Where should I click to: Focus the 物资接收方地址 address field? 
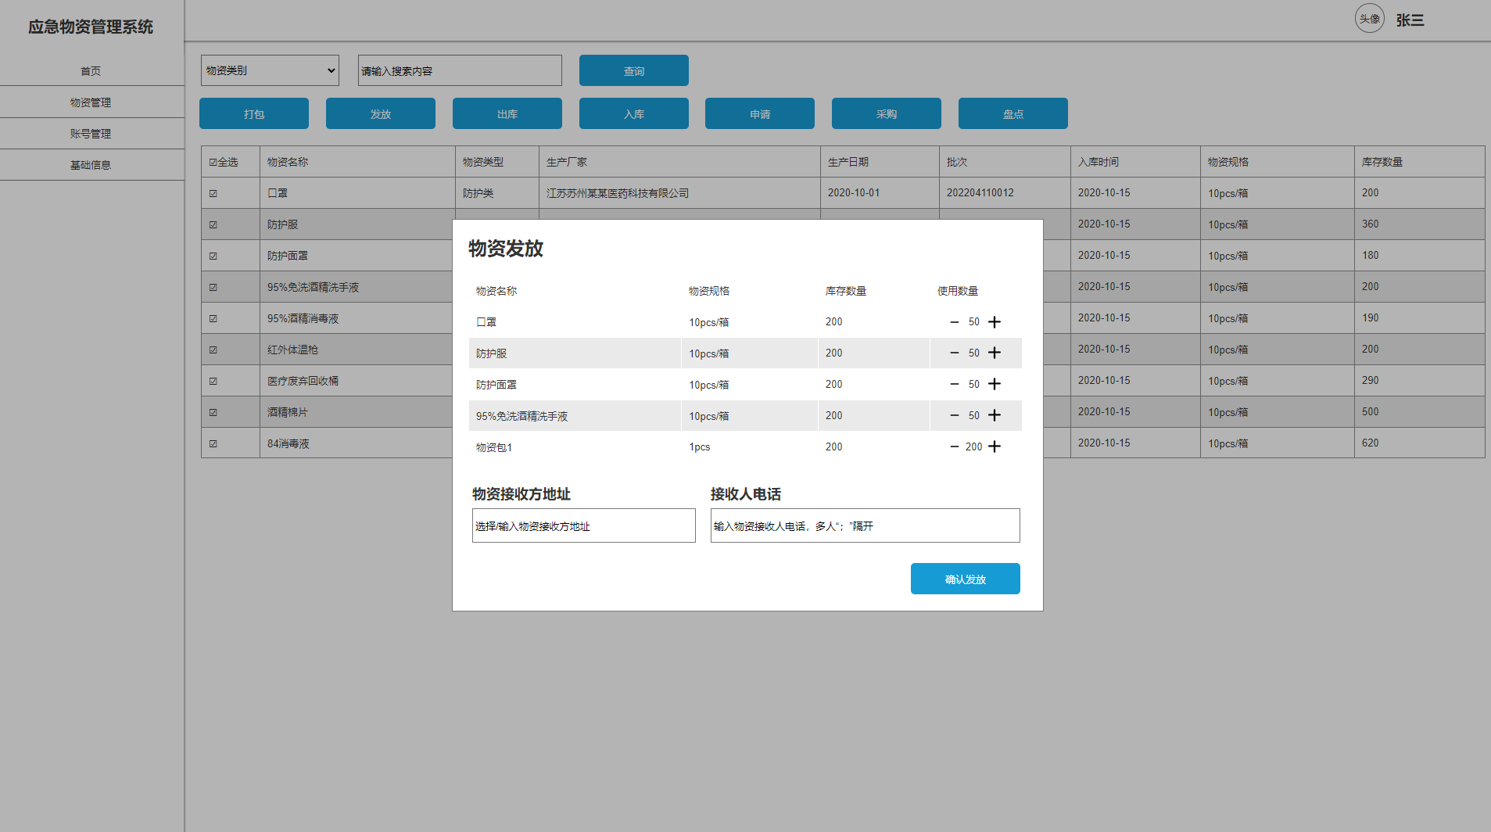[584, 525]
